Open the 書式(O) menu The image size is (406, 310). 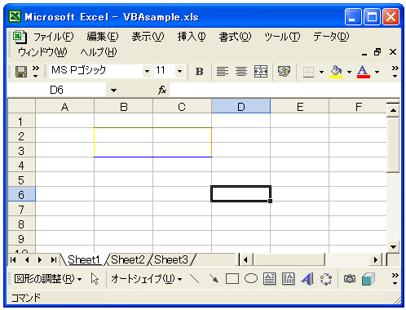point(236,37)
